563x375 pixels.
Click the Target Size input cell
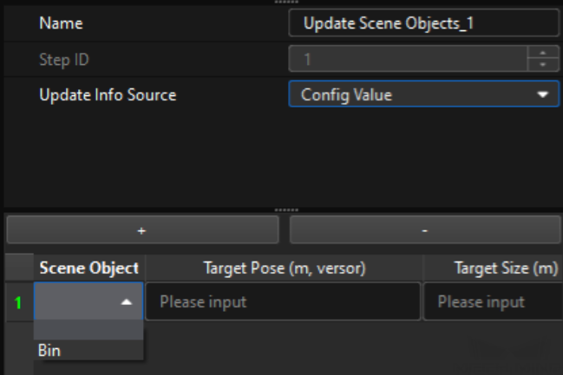(493, 302)
